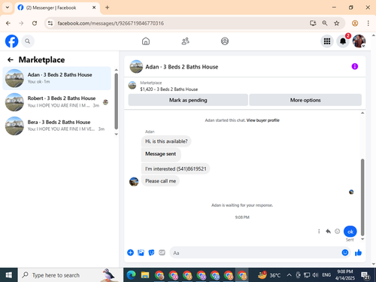
Task: Open the Bera conversation in the list
Action: (x=56, y=126)
